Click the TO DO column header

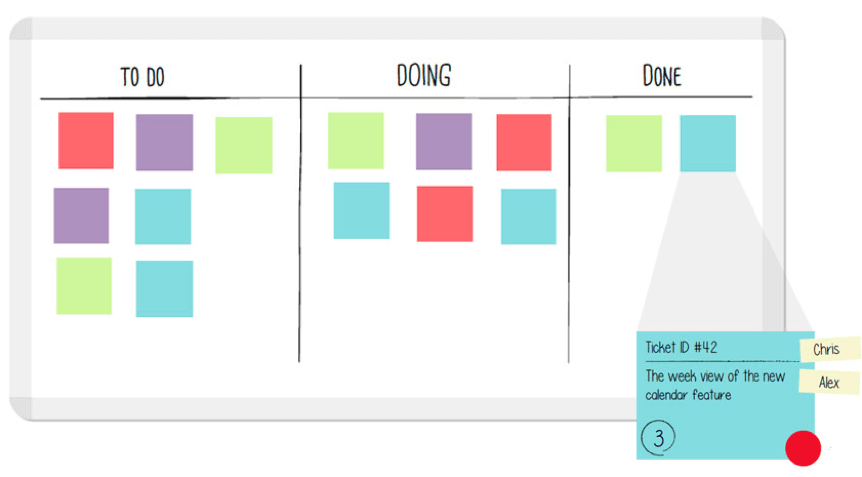pos(142,79)
